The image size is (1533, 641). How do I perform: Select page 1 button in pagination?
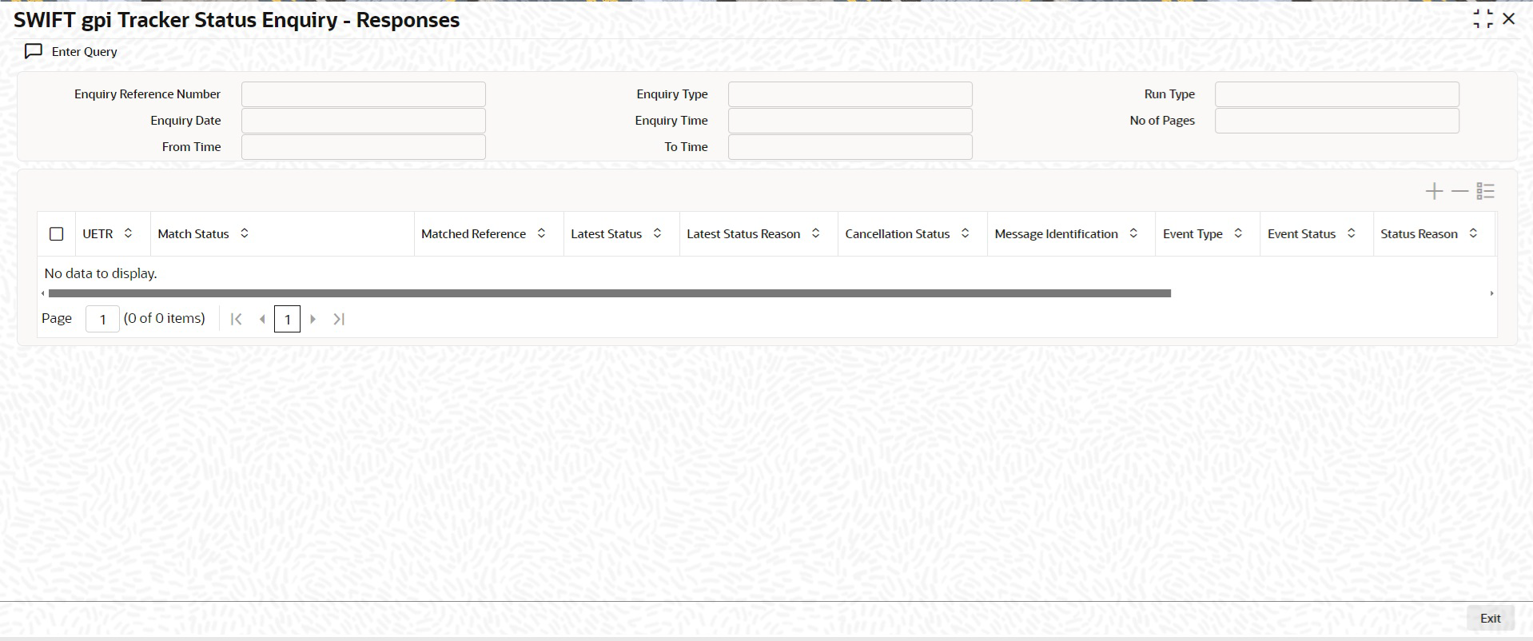(x=287, y=319)
